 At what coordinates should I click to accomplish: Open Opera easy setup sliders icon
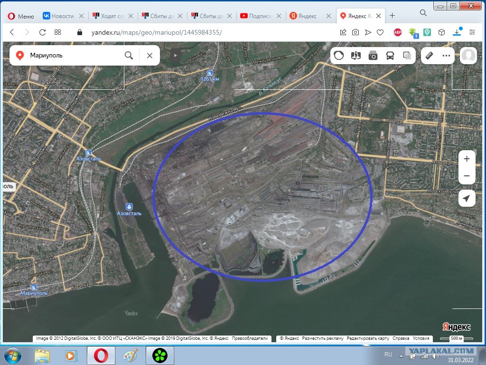(472, 32)
